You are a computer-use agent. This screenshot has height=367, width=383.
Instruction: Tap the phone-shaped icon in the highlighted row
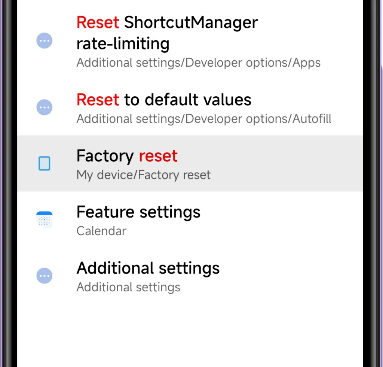(44, 163)
